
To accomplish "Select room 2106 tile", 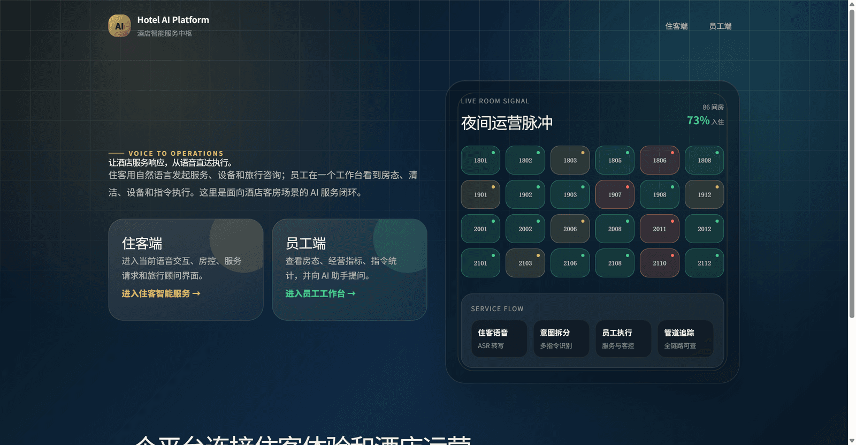I will pyautogui.click(x=570, y=263).
